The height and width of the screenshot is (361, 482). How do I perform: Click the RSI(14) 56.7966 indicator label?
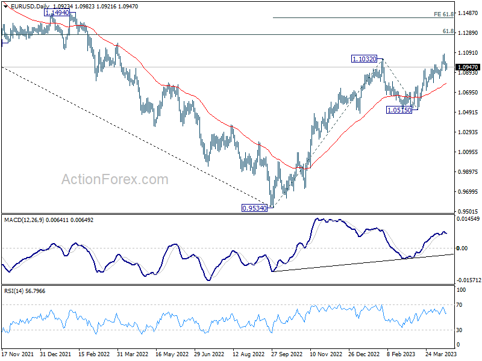coord(25,291)
